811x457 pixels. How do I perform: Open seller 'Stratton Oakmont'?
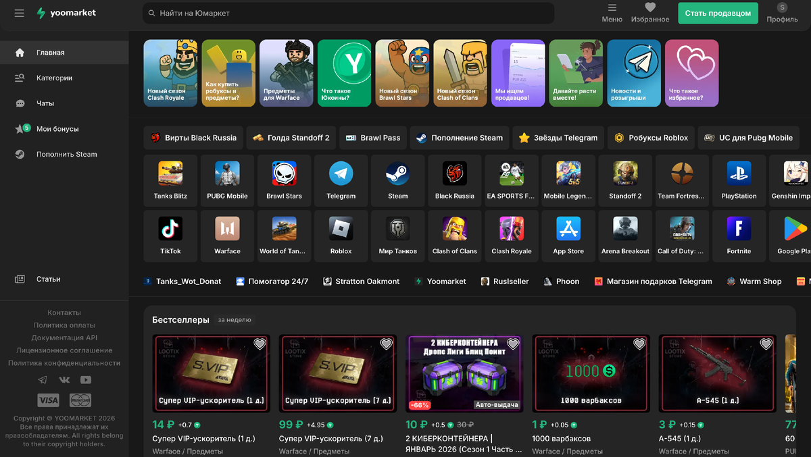coord(362,281)
